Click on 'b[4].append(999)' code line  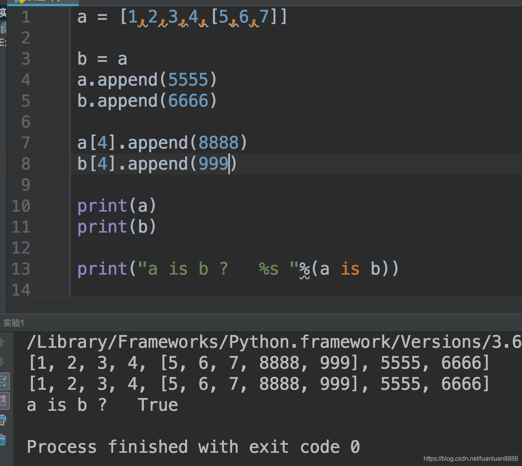click(157, 164)
